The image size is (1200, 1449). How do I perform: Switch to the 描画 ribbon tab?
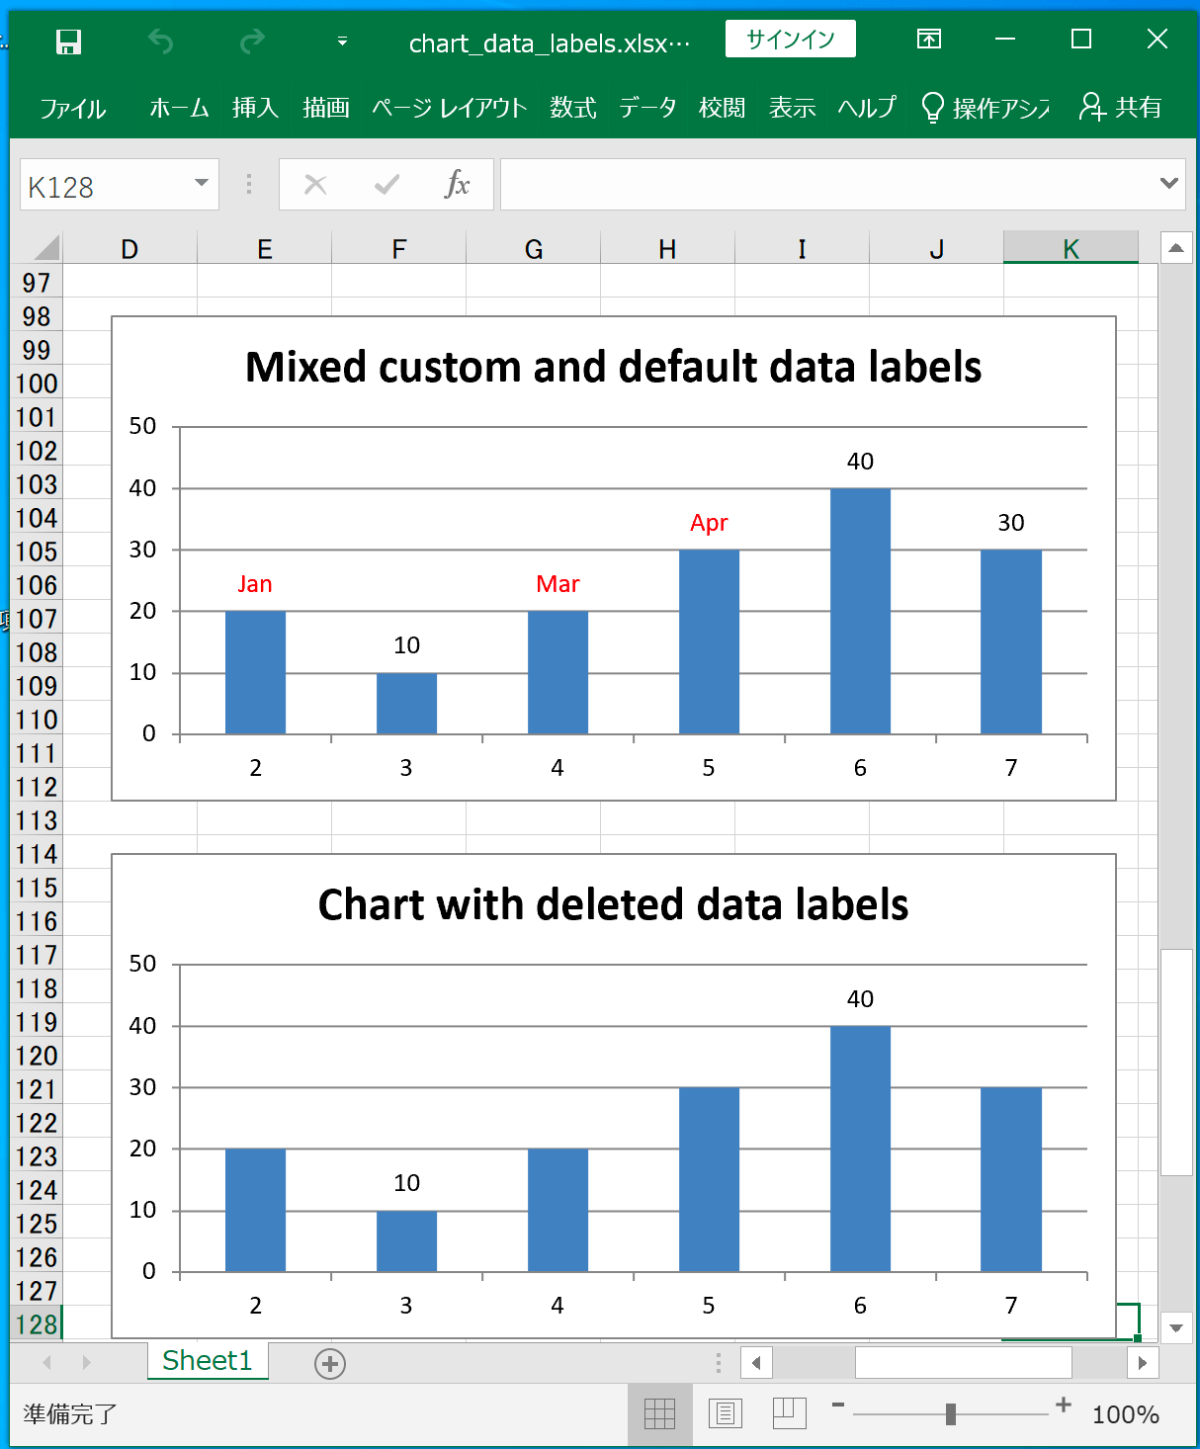click(326, 108)
